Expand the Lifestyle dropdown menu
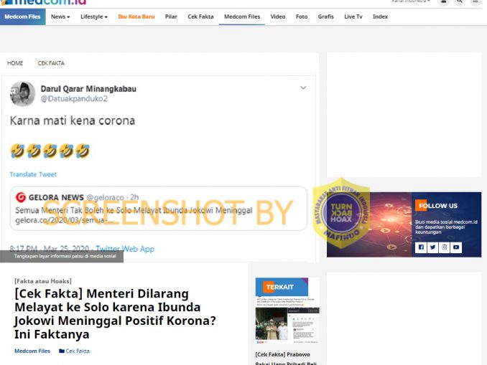The image size is (487, 365). click(x=94, y=16)
